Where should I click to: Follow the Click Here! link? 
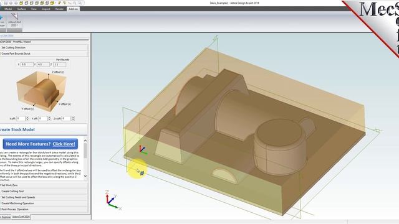[64, 144]
